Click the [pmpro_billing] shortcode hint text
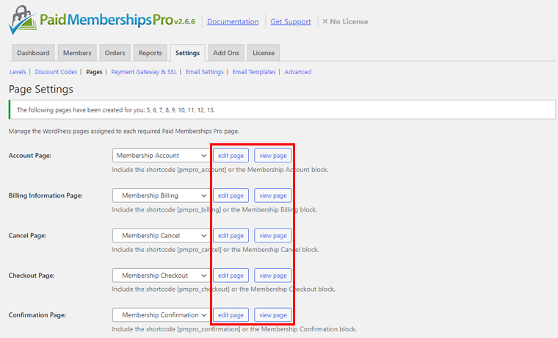The image size is (558, 338). coord(214,210)
